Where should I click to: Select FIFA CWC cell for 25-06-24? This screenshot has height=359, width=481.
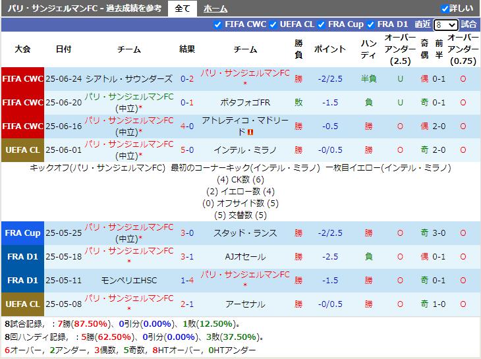[x=22, y=79]
